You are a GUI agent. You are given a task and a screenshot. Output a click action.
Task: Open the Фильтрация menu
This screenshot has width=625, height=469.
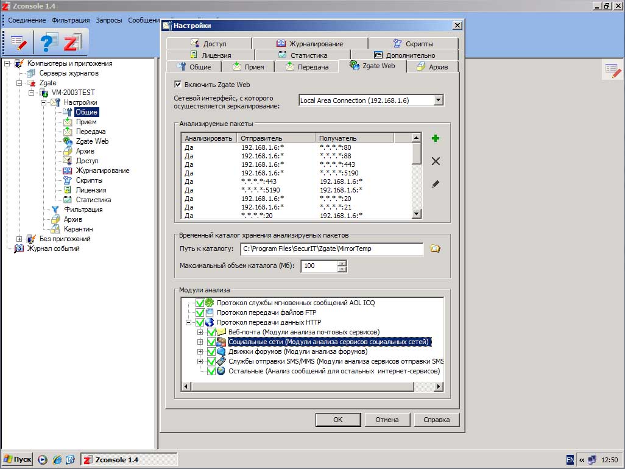click(x=71, y=20)
